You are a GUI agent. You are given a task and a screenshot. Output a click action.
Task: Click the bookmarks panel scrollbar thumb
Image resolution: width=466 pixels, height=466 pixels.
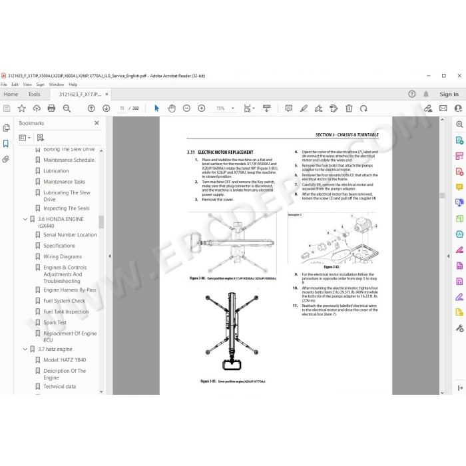(x=101, y=222)
